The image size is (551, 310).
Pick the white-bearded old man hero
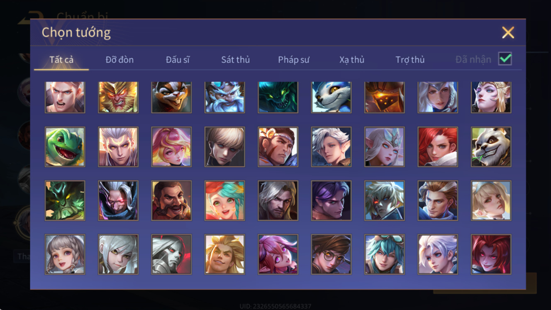click(x=224, y=98)
